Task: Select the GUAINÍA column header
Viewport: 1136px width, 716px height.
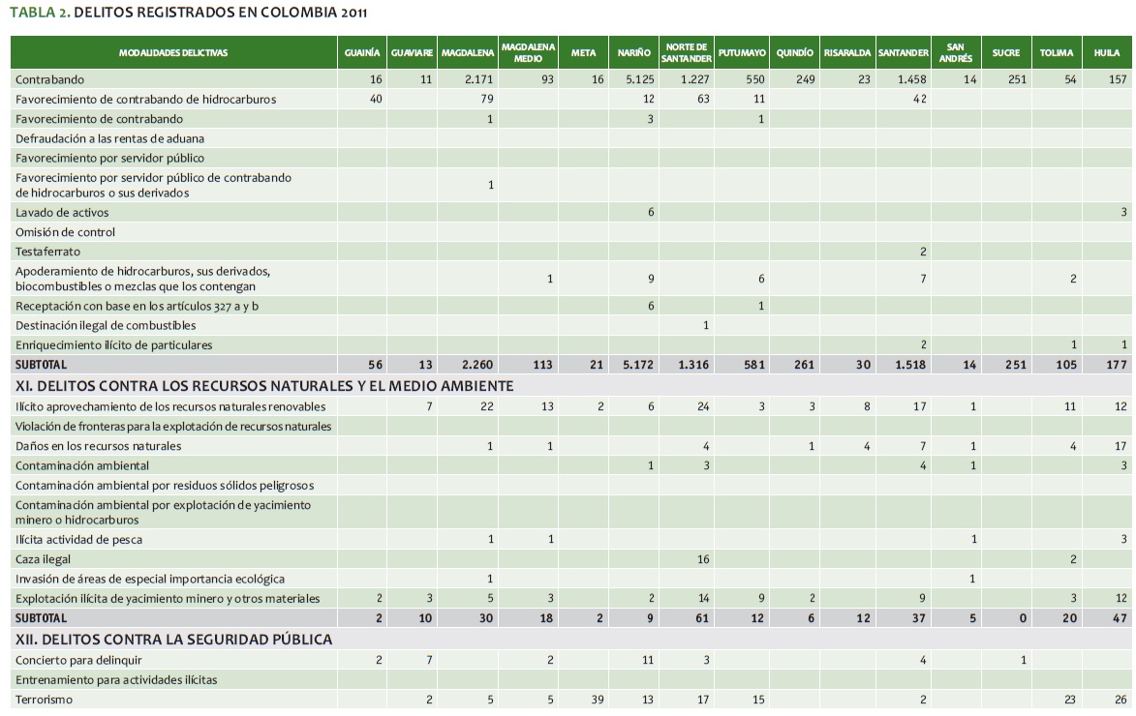Action: [x=361, y=53]
